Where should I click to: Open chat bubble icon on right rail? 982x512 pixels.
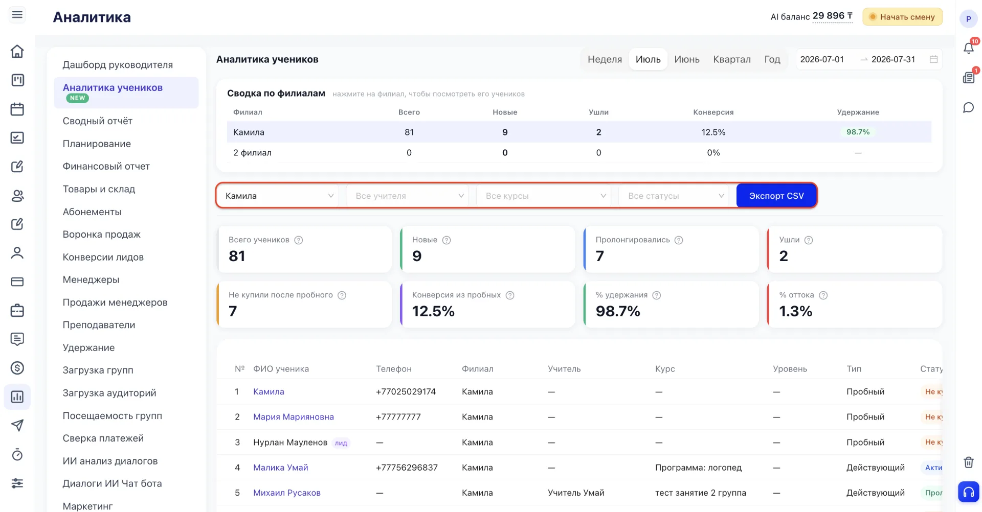point(969,107)
